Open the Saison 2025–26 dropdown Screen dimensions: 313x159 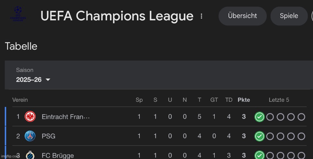tap(33, 80)
